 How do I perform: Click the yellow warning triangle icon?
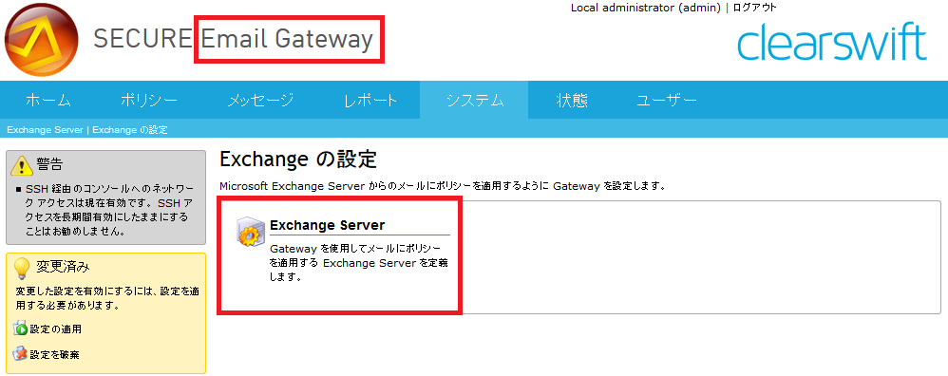pyautogui.click(x=23, y=164)
